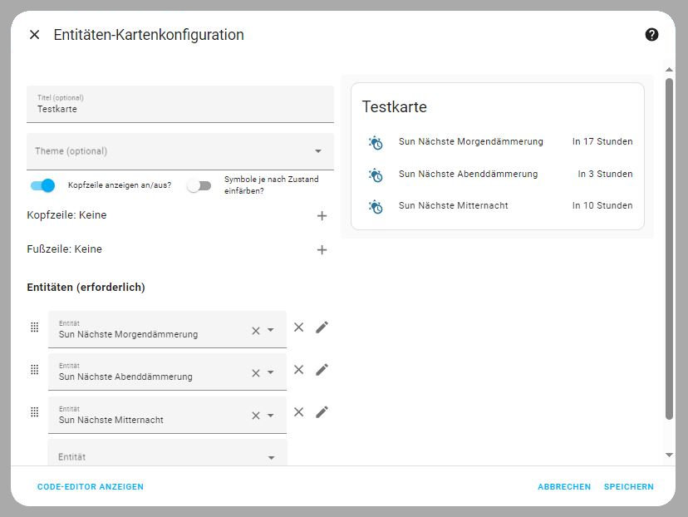Open the Theme dropdown
Viewport: 688px width, 517px height.
point(317,151)
